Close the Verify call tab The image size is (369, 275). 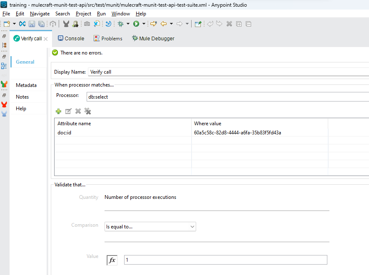(x=46, y=39)
